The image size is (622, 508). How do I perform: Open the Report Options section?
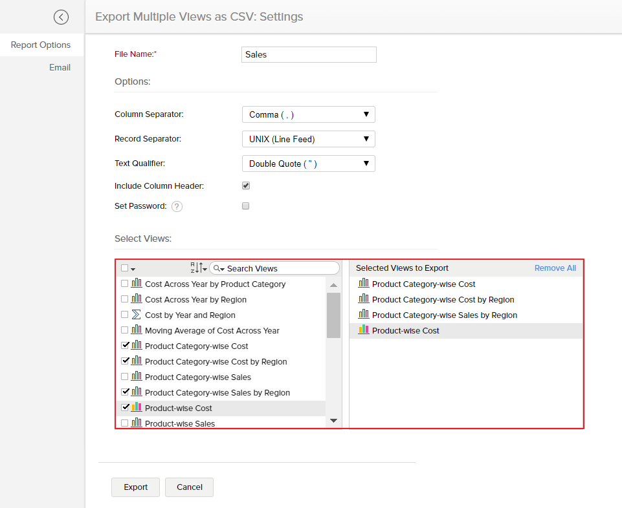click(41, 45)
